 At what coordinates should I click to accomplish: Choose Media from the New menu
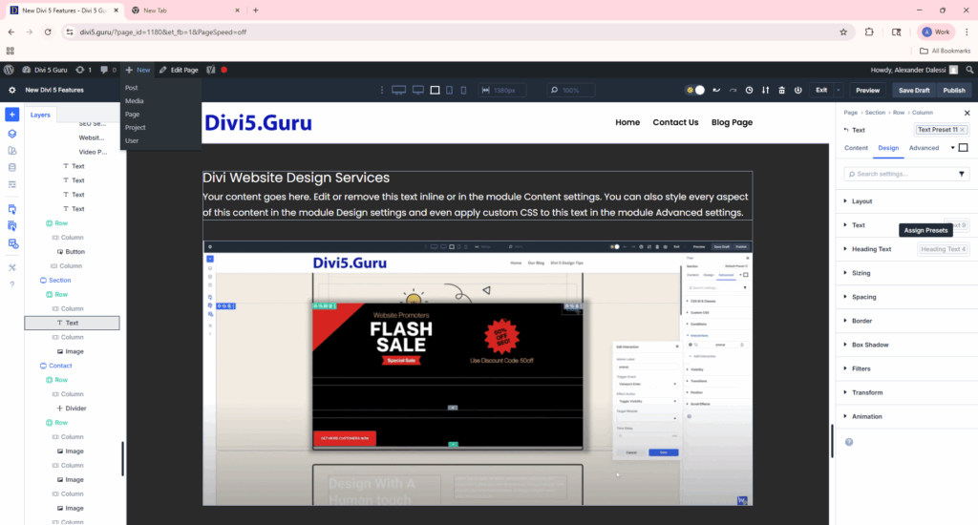pyautogui.click(x=134, y=100)
